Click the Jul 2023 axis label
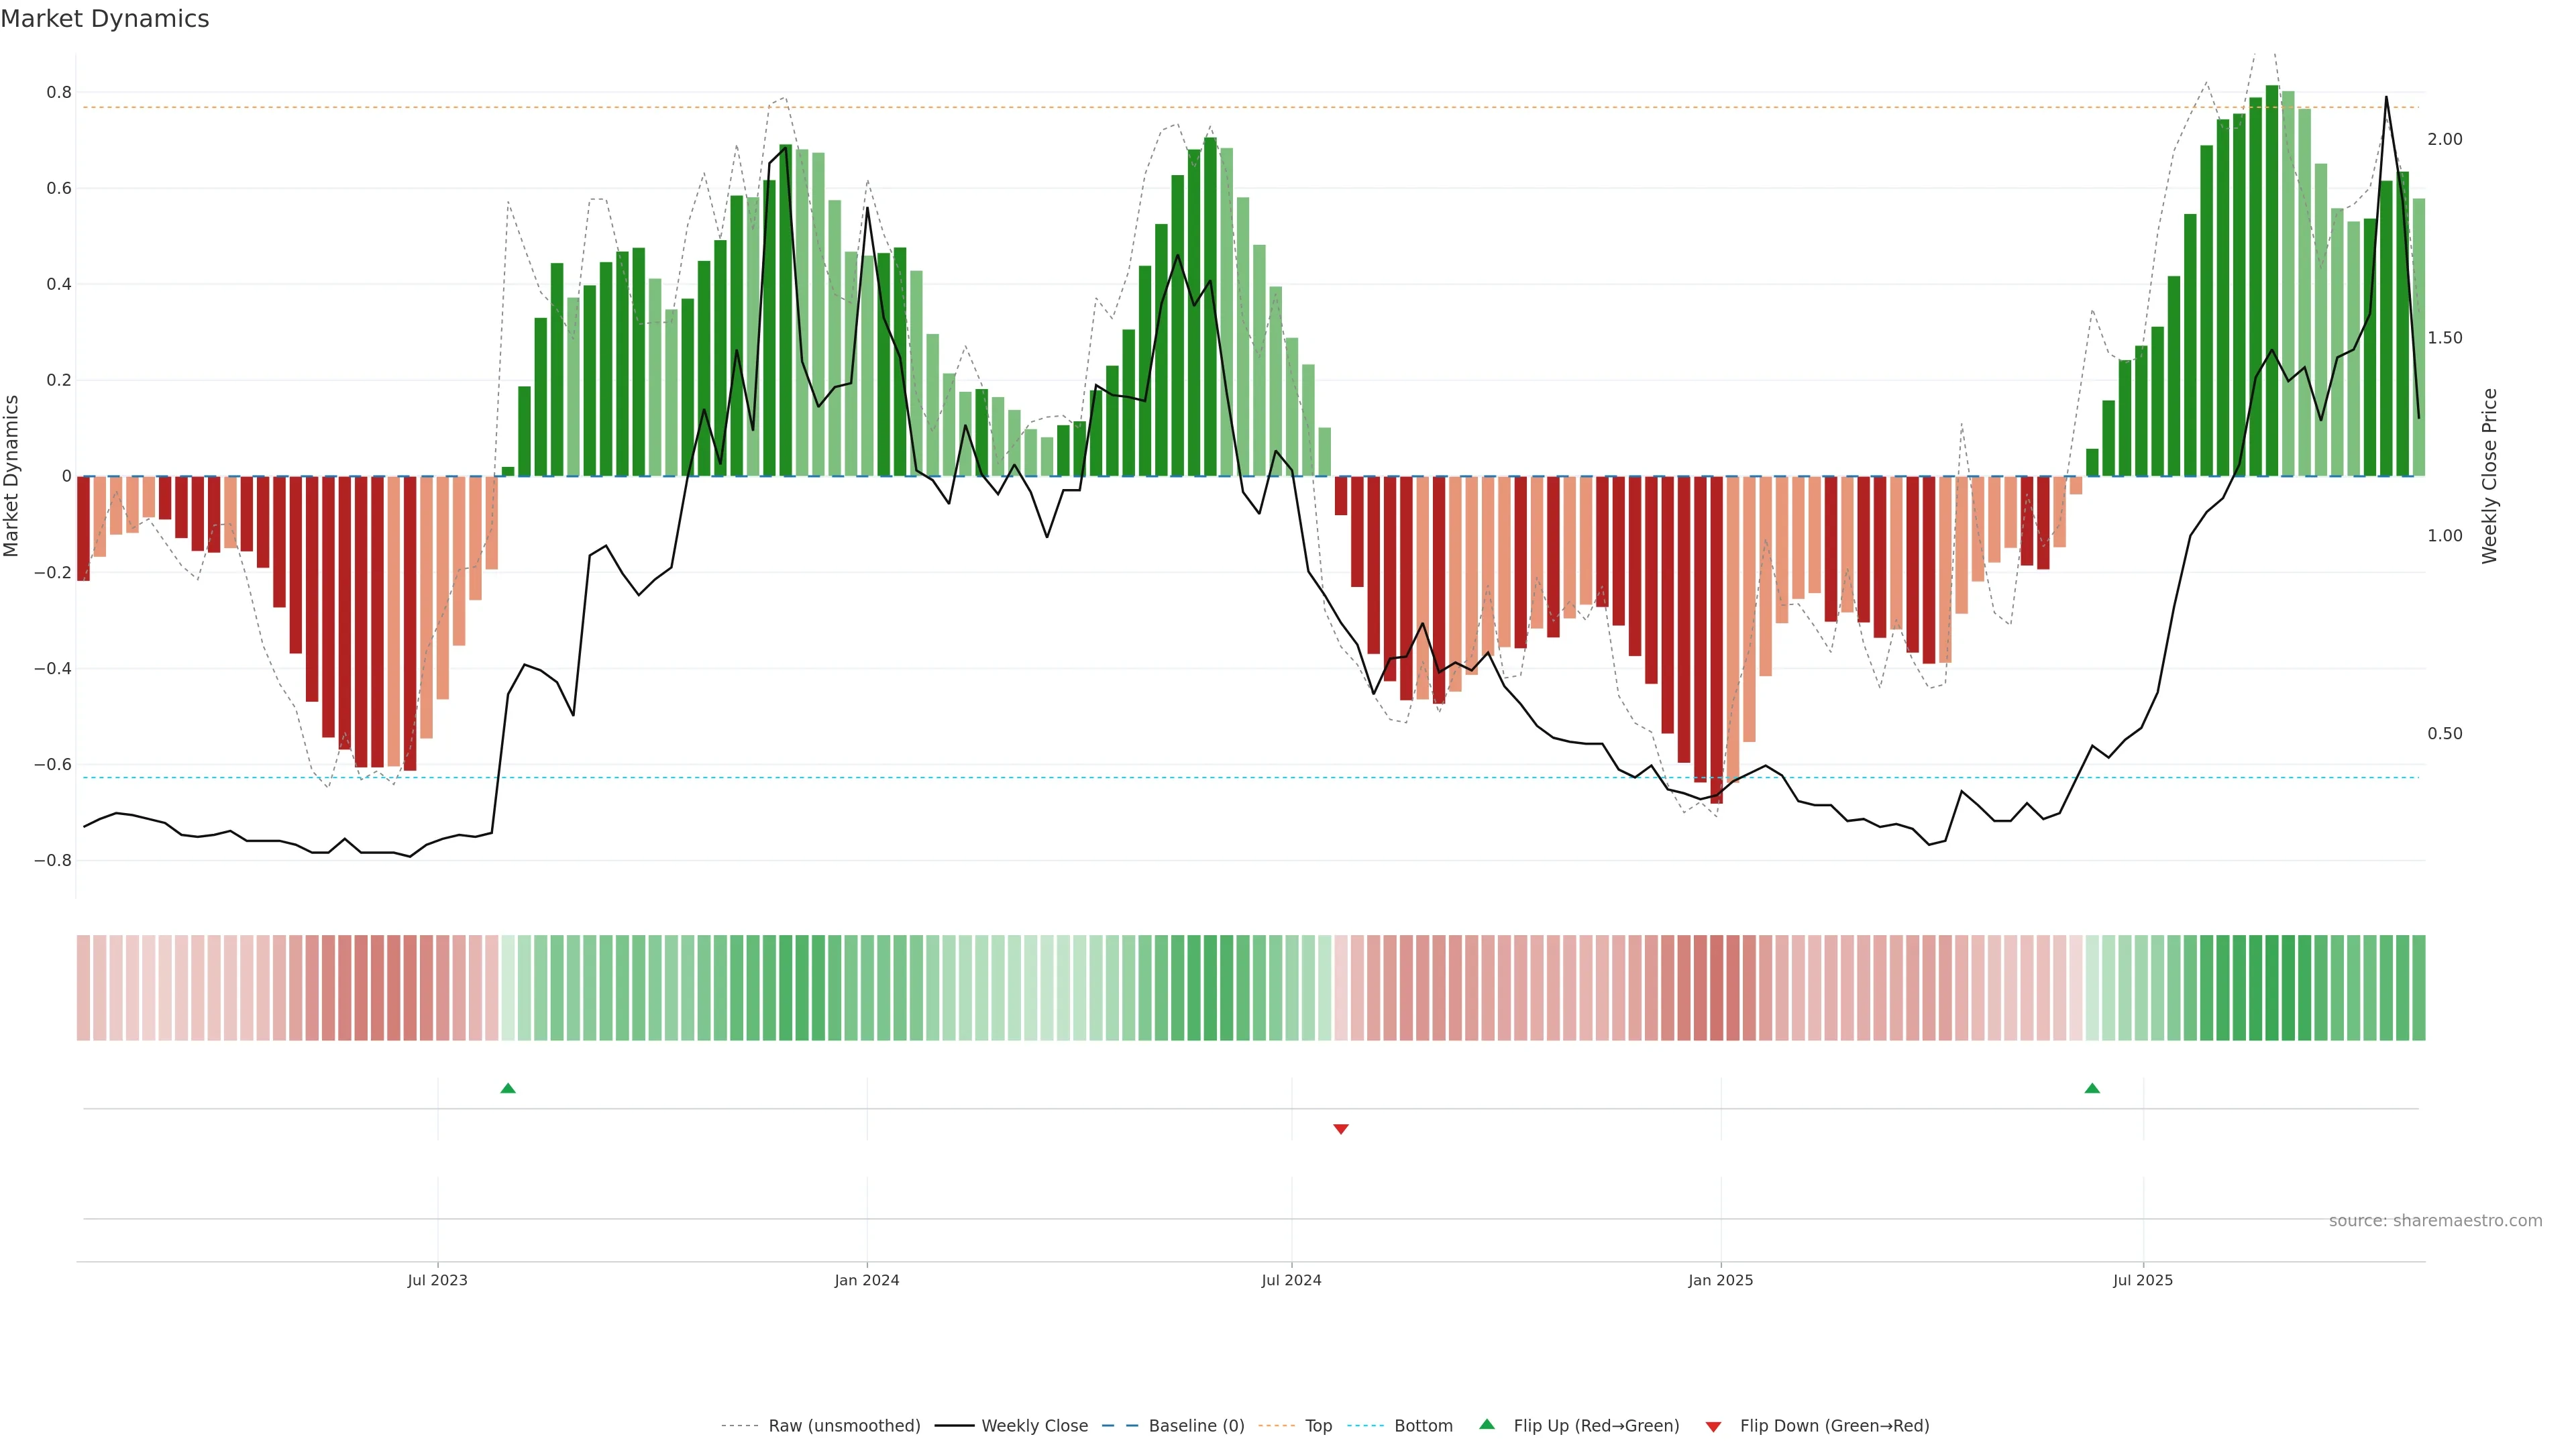 click(x=437, y=1280)
